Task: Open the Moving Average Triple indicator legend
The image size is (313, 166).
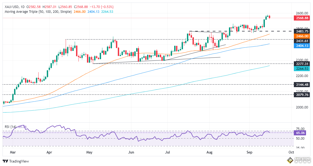Action: (x=38, y=12)
